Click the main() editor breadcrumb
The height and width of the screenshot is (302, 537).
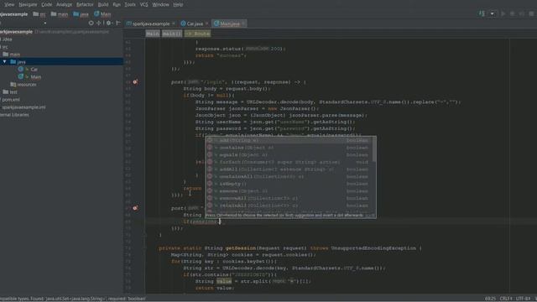tap(171, 34)
